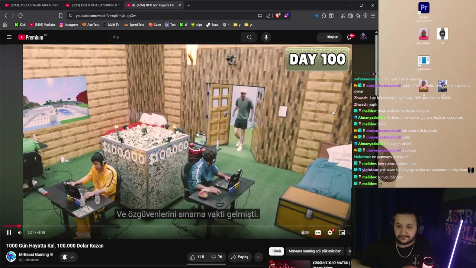Select the 'Tümü' filter chip
The width and height of the screenshot is (476, 268).
click(276, 251)
